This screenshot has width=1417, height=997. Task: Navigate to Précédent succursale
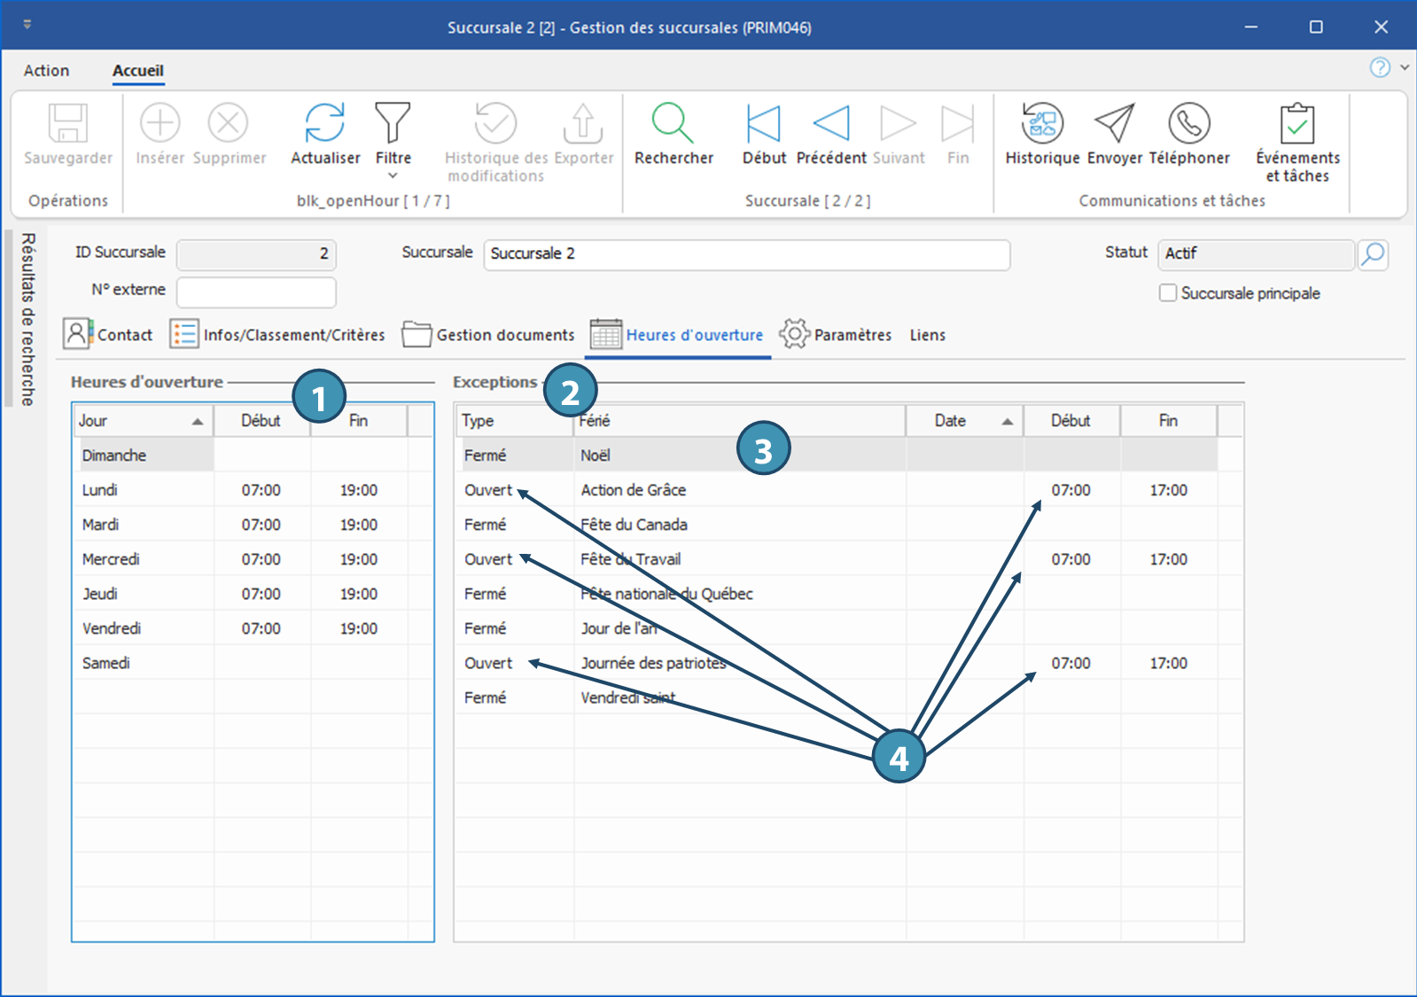pyautogui.click(x=830, y=123)
